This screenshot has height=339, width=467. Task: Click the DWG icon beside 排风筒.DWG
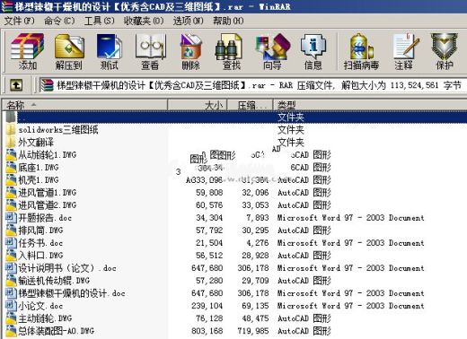click(11, 230)
